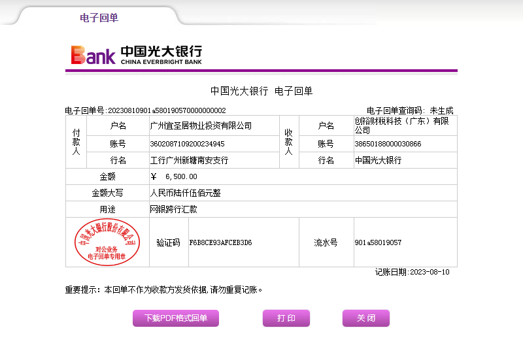Click payee name 创裕财税科技（广东）有限公司
The image size is (523, 349).
401,125
